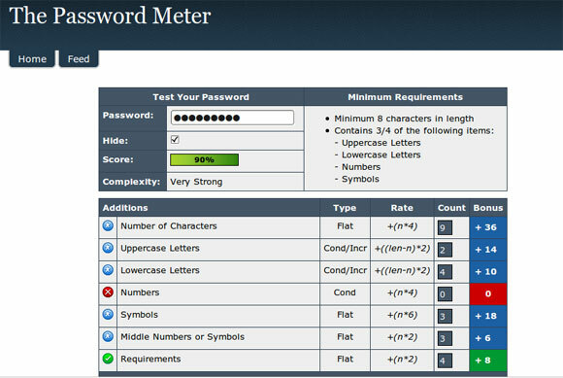Click the red Numbers bonus cell
Screen dimensions: 563x378
pos(488,293)
